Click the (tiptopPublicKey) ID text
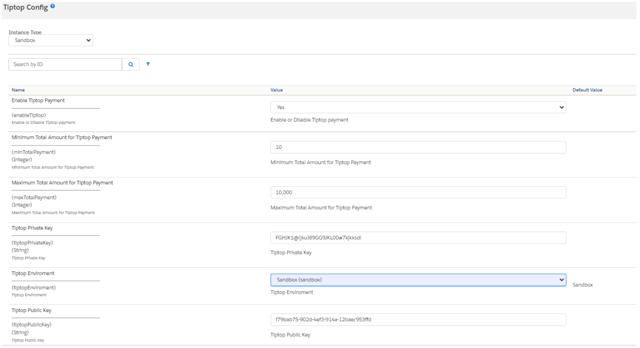The image size is (640, 348). (x=31, y=324)
